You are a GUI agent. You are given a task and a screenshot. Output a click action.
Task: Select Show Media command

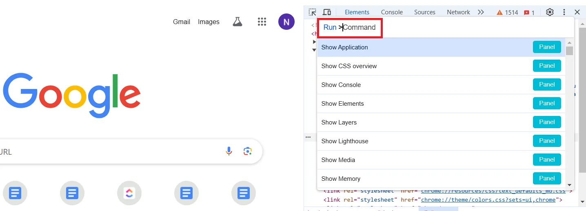(x=441, y=160)
